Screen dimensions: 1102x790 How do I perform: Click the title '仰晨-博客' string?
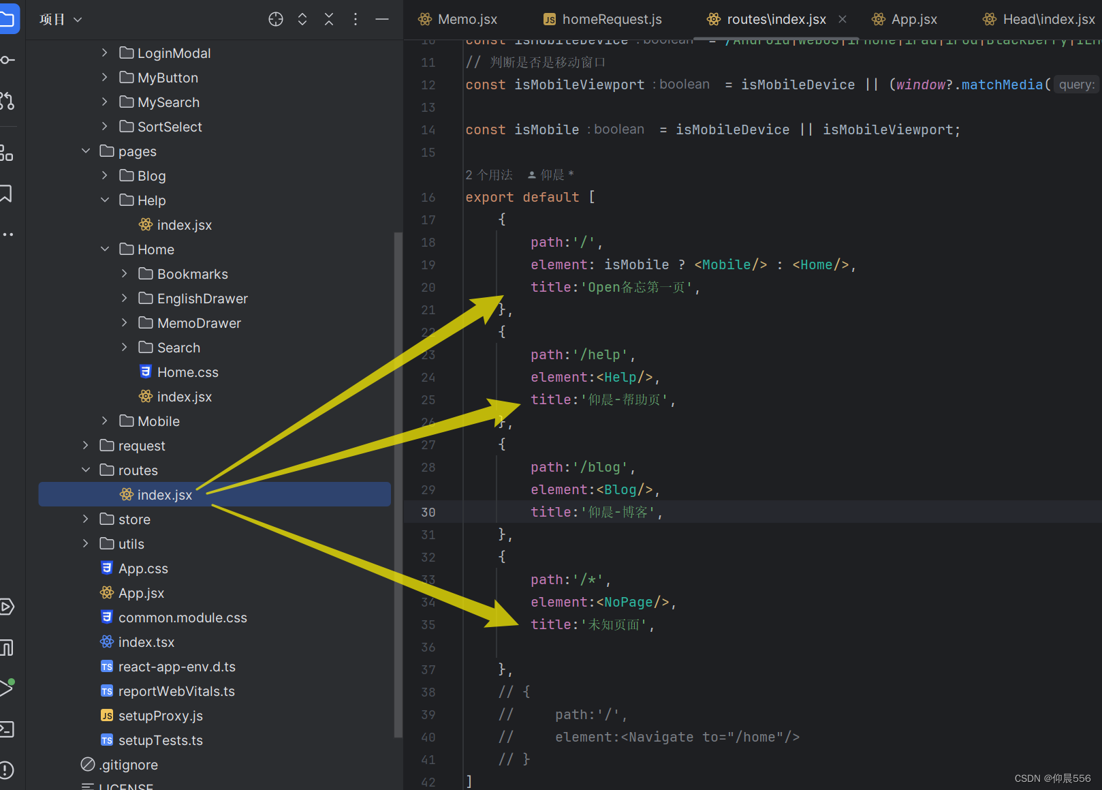pyautogui.click(x=618, y=512)
